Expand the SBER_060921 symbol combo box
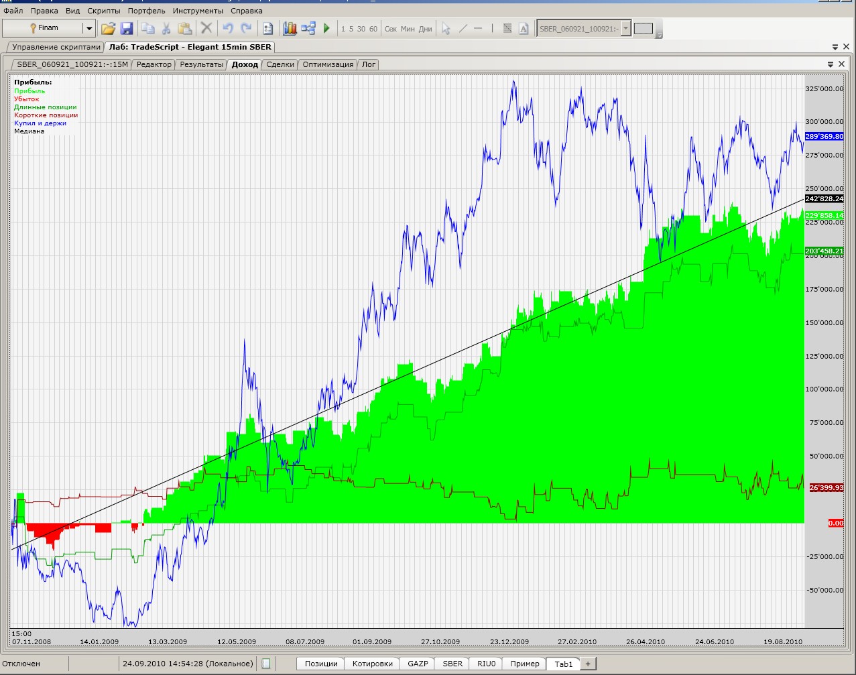Viewport: 856px width, 675px height. 626,28
